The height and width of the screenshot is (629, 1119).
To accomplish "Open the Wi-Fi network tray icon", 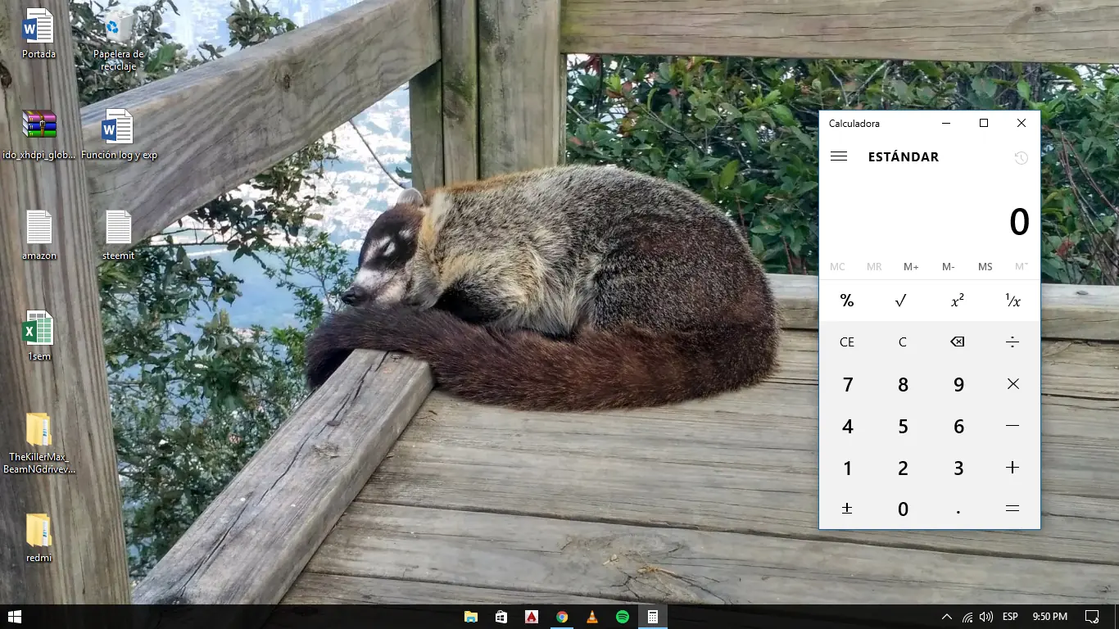I will [x=967, y=617].
